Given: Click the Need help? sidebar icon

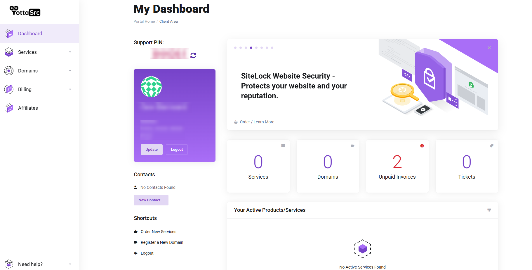Looking at the screenshot, I should click(x=9, y=264).
